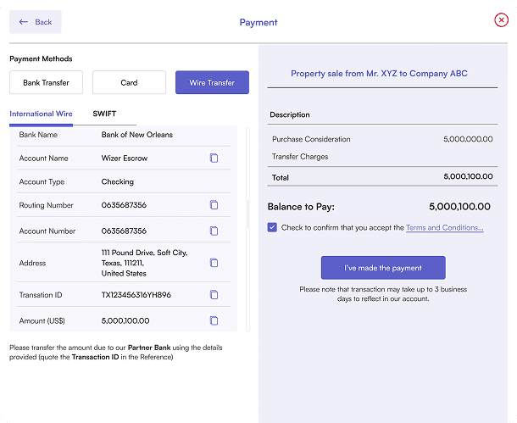Copy the Amount (US$) value
517x423 pixels.
coord(214,320)
